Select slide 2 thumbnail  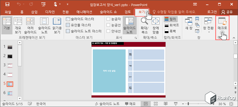click(x=10, y=56)
